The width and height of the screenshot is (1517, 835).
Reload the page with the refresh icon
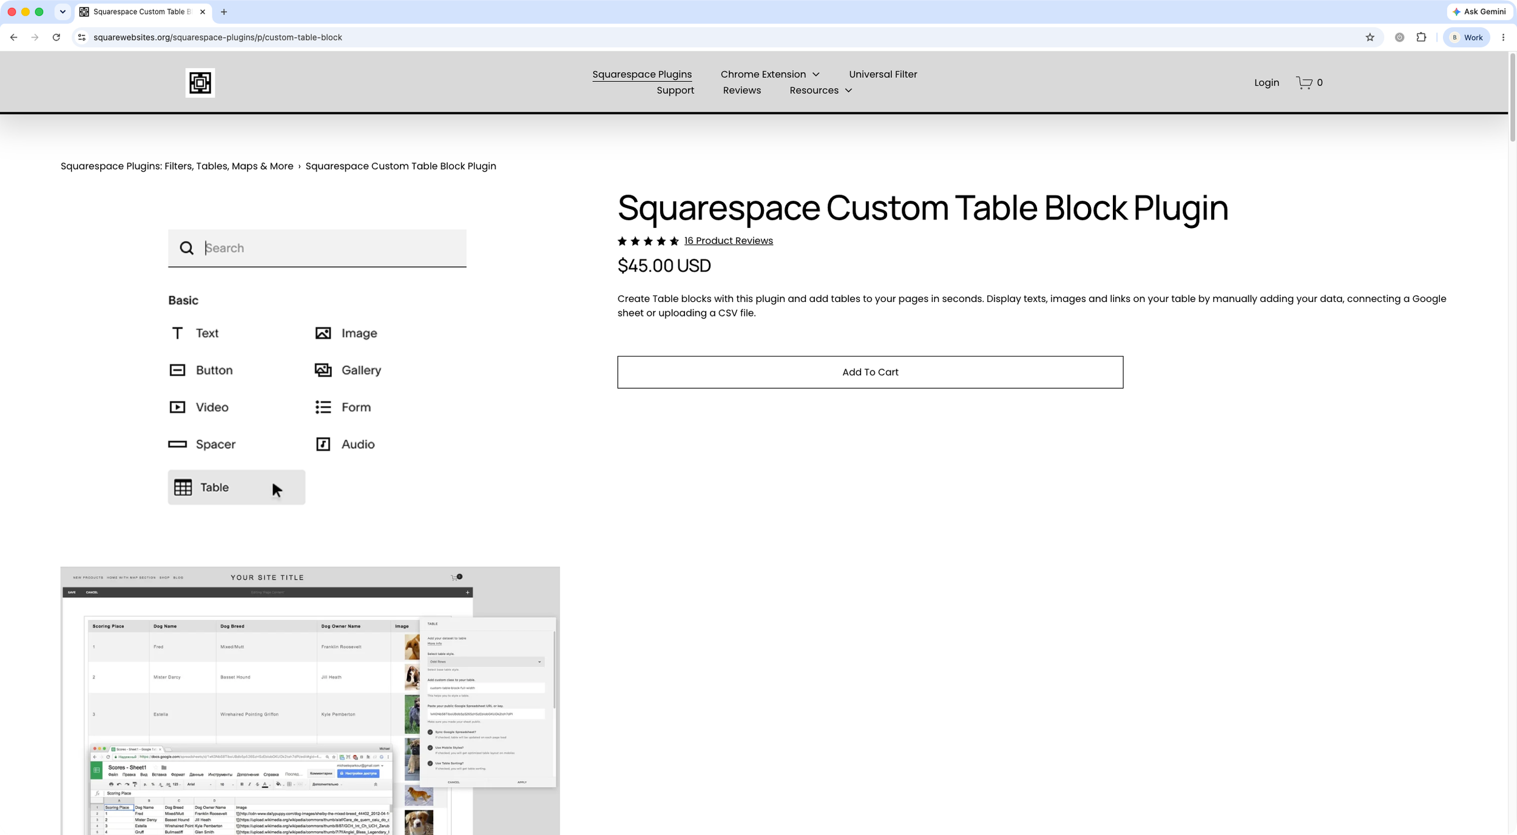56,38
